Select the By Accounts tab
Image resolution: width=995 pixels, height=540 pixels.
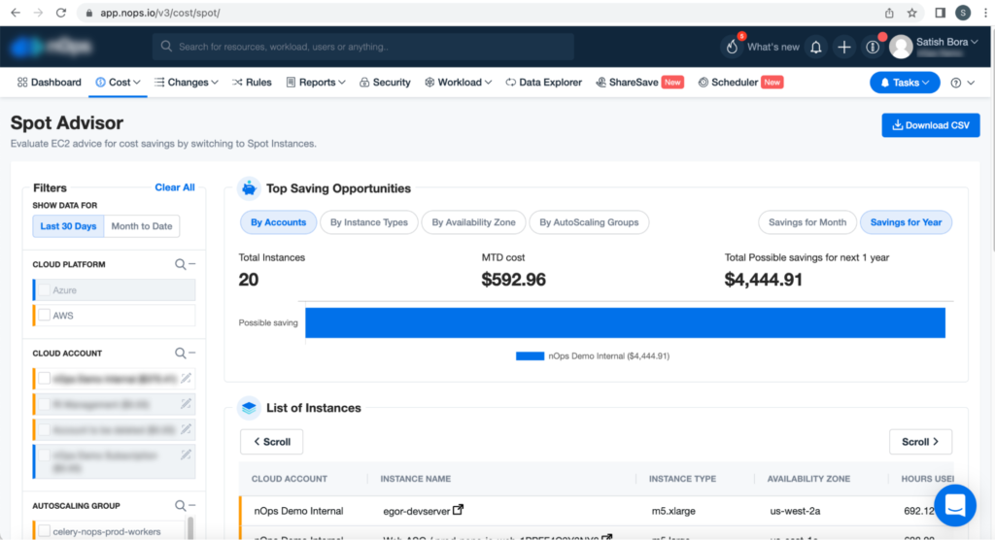[x=278, y=222]
